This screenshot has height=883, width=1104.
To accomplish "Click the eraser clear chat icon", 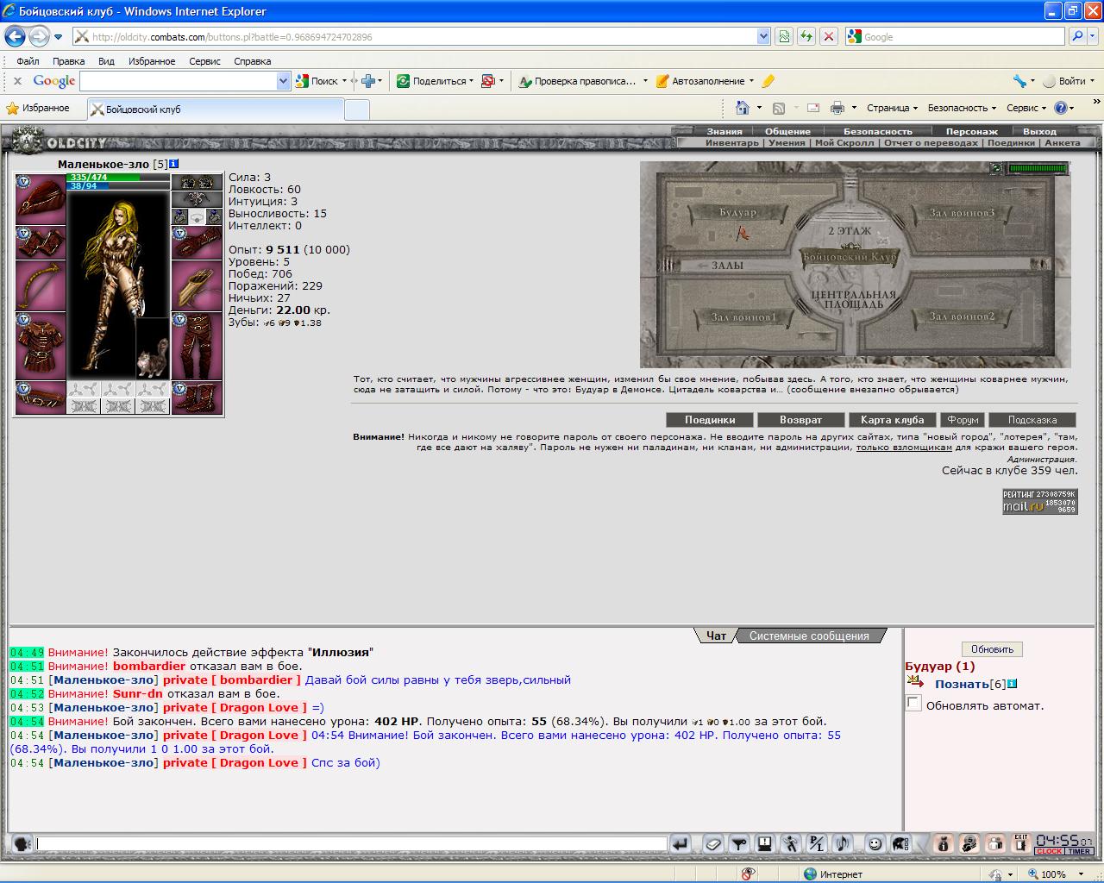I will 712,844.
